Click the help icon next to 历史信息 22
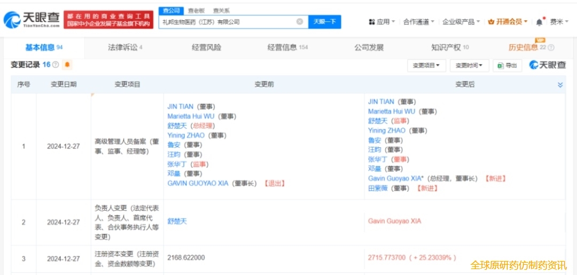 [x=551, y=48]
